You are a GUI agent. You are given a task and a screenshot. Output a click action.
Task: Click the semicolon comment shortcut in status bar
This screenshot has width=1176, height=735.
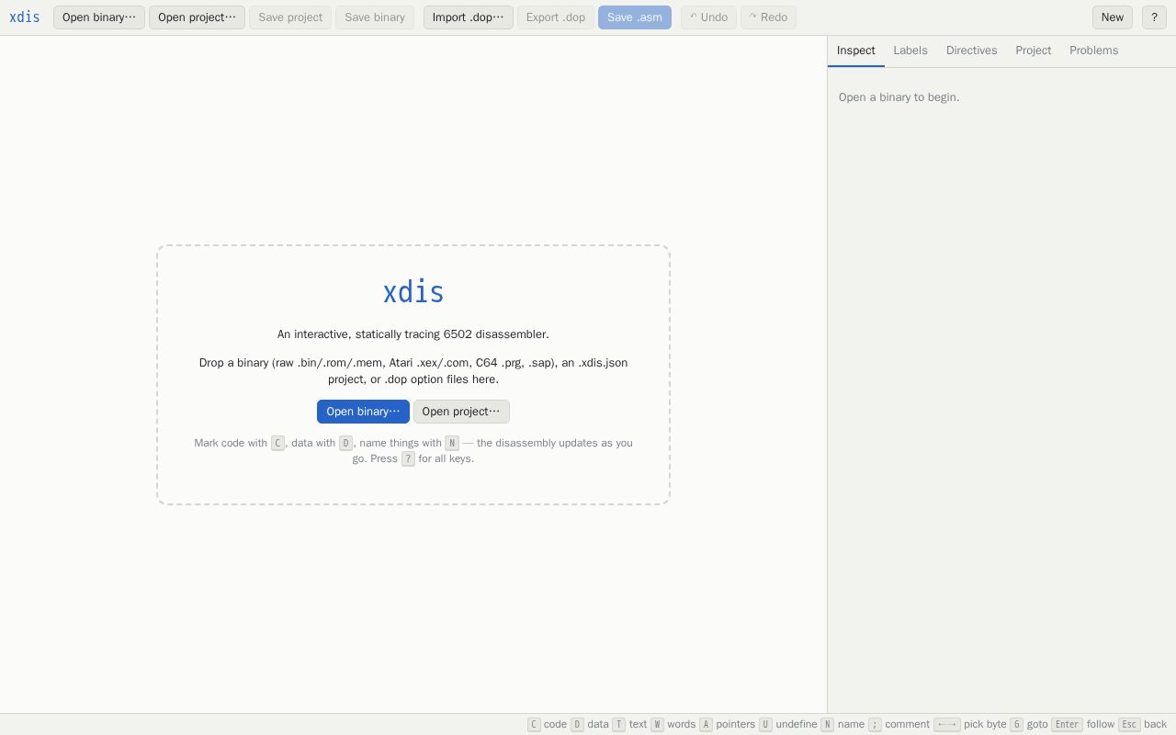pos(899,724)
